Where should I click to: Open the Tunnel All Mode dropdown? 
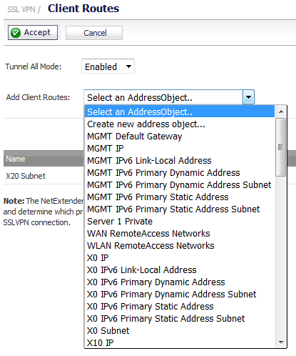coord(108,66)
